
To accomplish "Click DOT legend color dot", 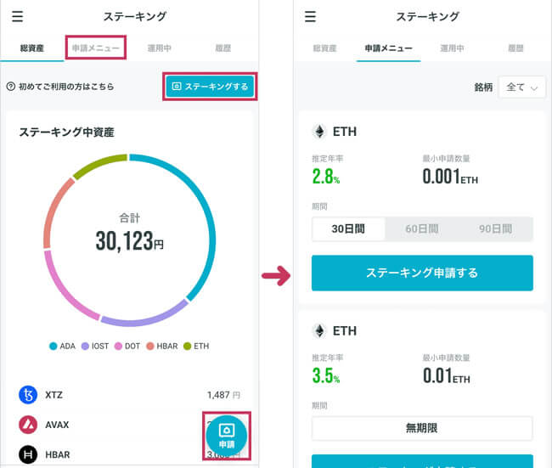I will click(118, 347).
